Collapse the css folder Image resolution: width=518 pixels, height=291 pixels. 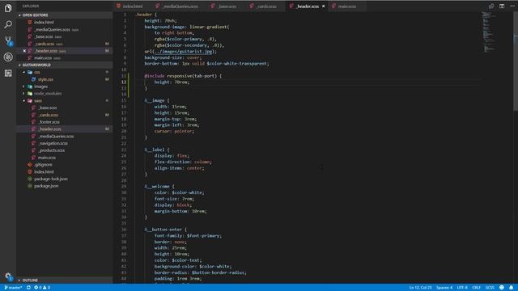coord(36,72)
